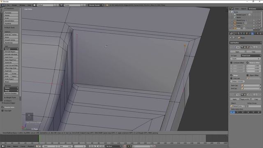Enable the Face Split checkbox

[x=2, y=111]
